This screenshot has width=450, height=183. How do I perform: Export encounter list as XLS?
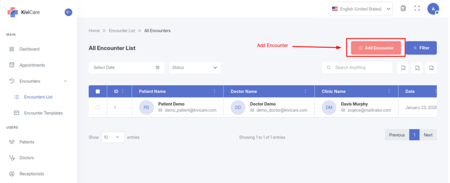(417, 68)
